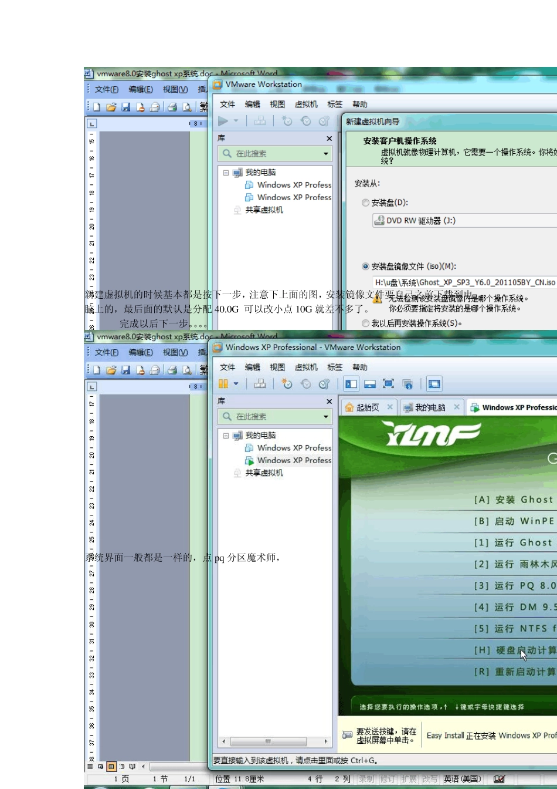
Task: Toggle 扩展 selection mode in Word status bar
Action: 409,779
